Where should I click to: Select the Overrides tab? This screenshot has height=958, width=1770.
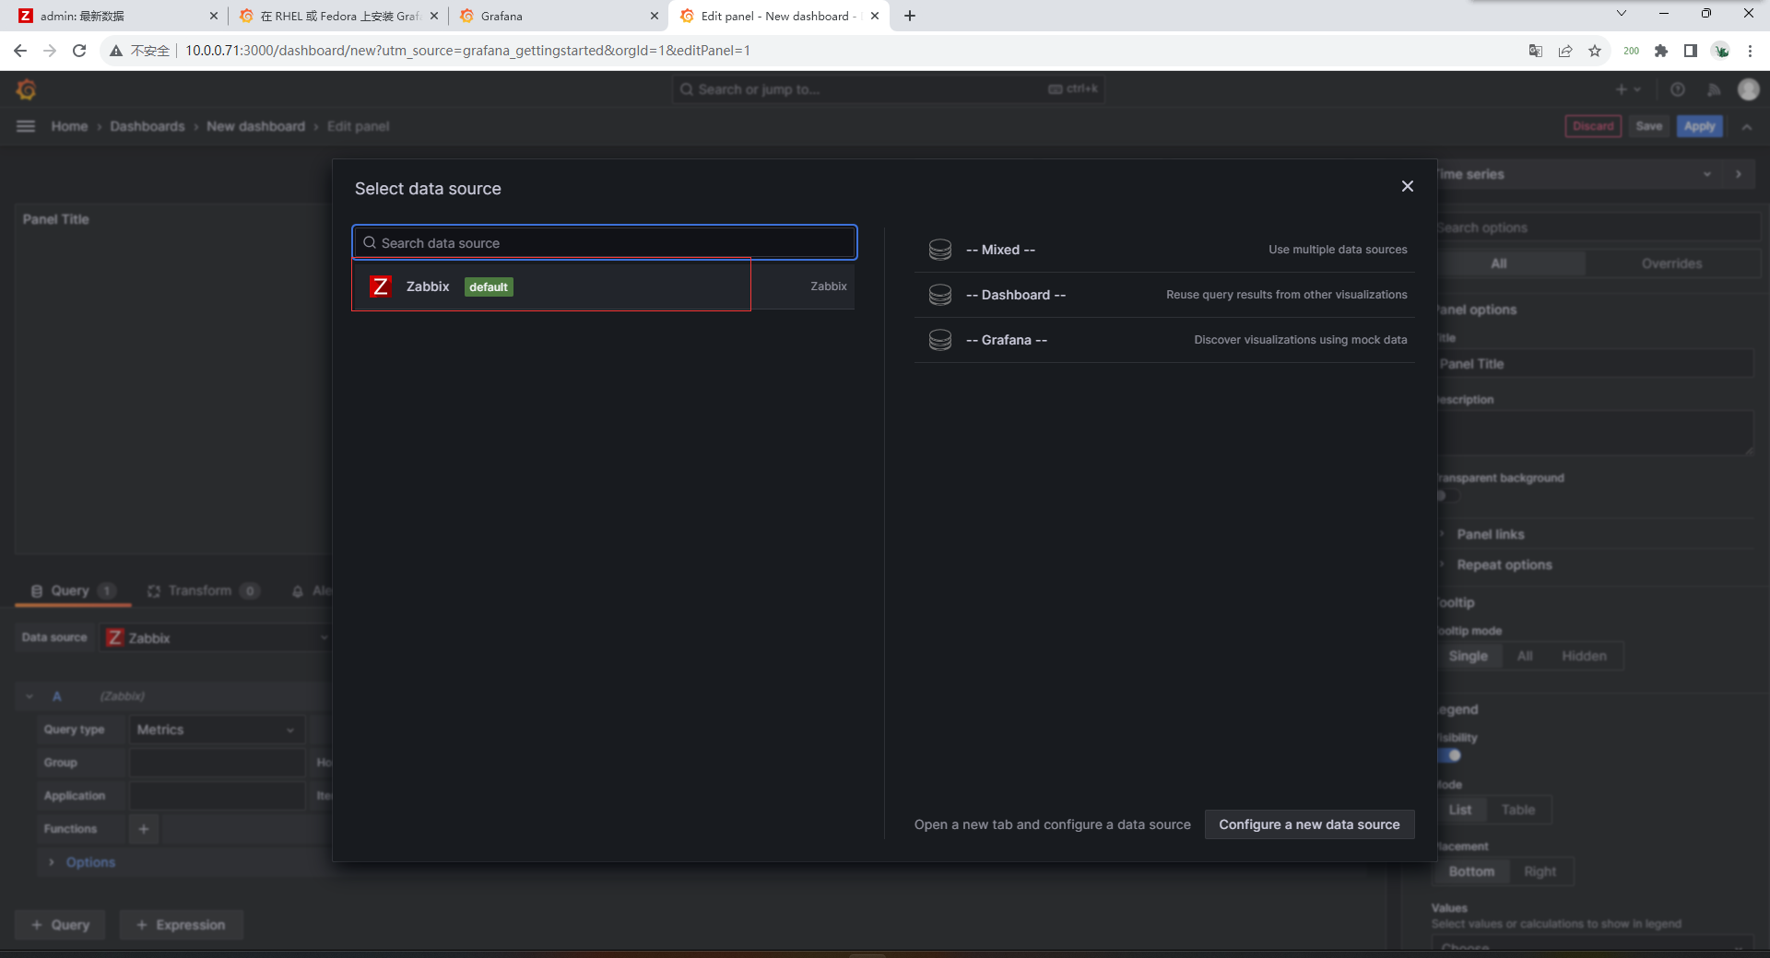(x=1671, y=263)
